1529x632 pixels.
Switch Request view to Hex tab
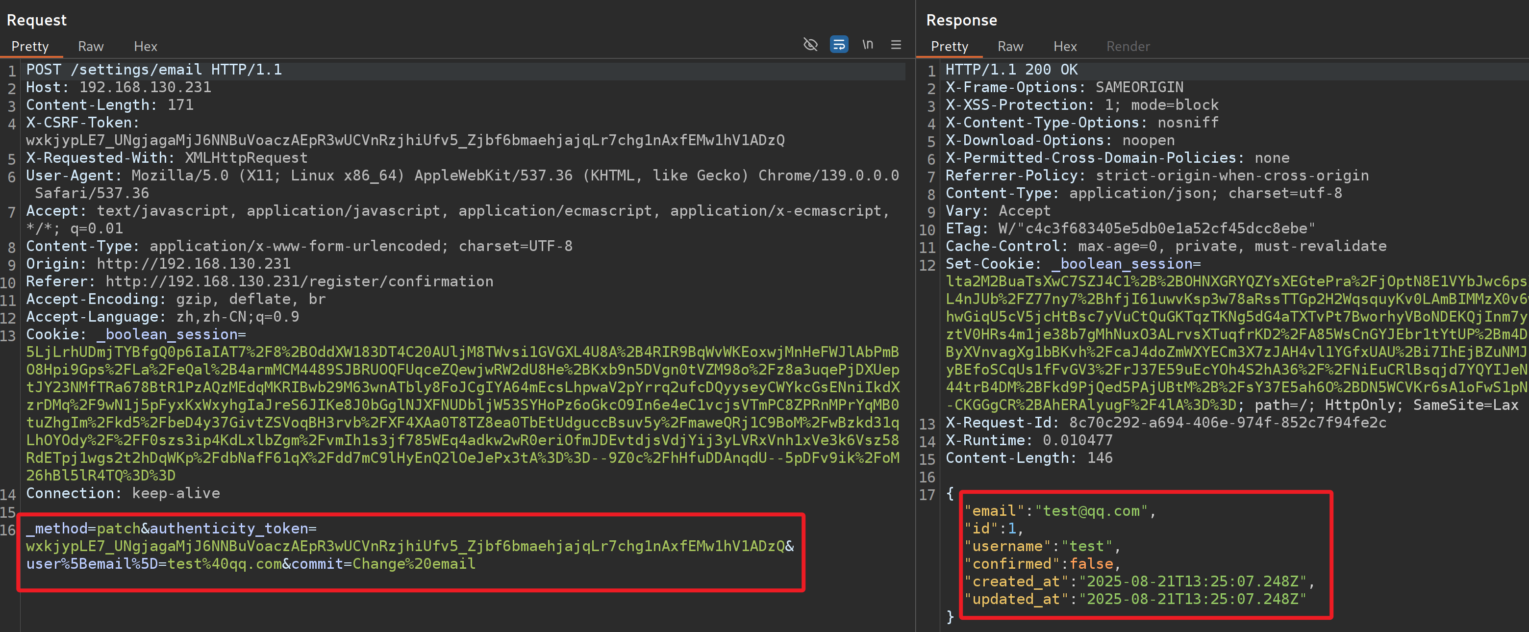146,46
